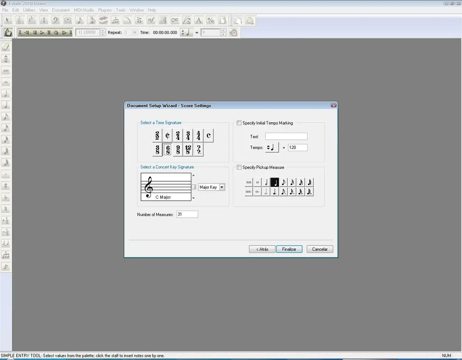Choose the whole note pickup duration

pos(257,182)
